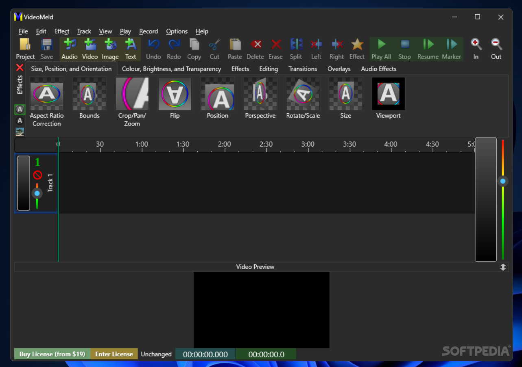Click the Paste clipboard icon
This screenshot has width=522, height=367.
pyautogui.click(x=235, y=44)
